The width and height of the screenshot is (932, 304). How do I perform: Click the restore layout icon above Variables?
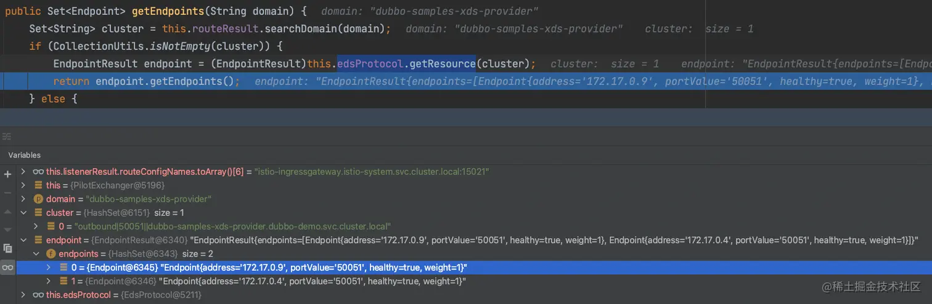[x=7, y=136]
